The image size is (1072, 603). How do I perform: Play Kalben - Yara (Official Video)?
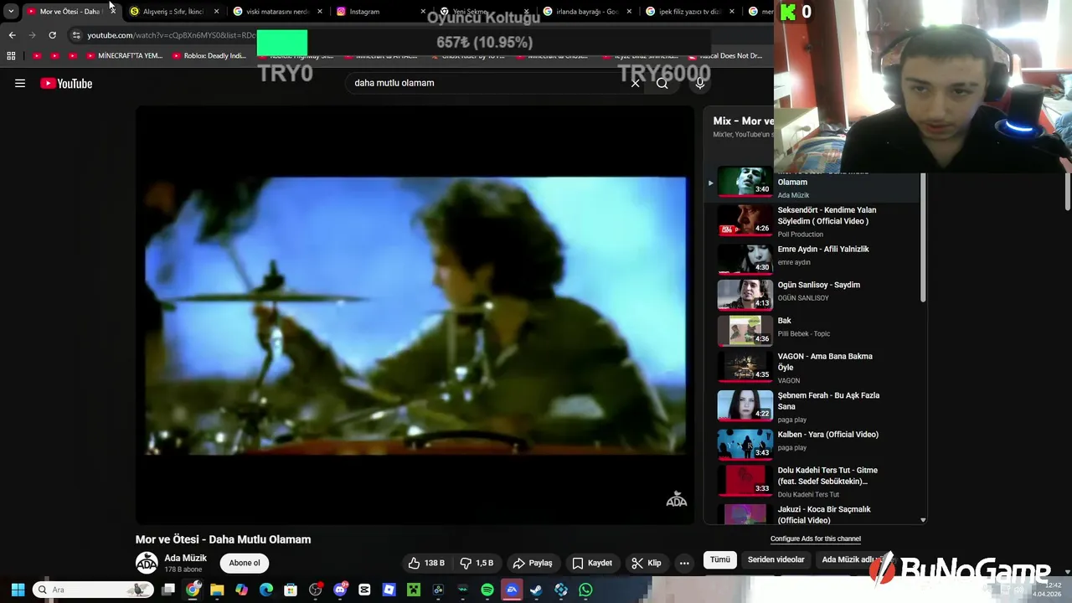coord(812,442)
